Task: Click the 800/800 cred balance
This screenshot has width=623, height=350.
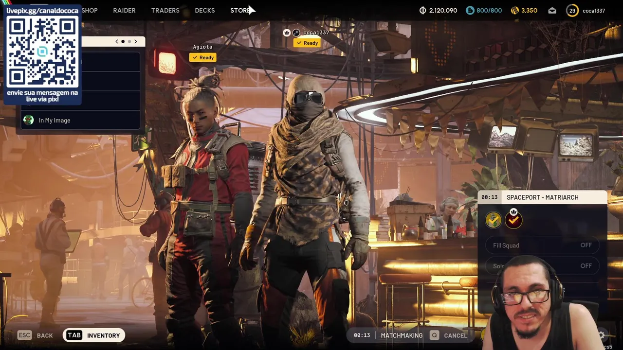Action: click(x=489, y=10)
